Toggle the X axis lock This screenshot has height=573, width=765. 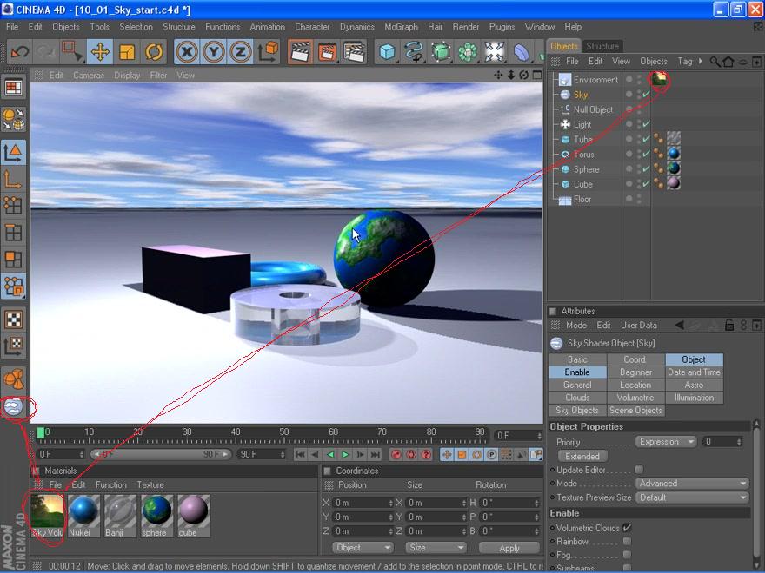tap(187, 51)
